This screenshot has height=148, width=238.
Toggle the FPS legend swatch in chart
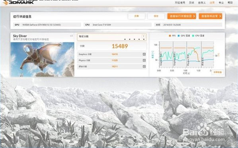pyautogui.click(x=170, y=36)
